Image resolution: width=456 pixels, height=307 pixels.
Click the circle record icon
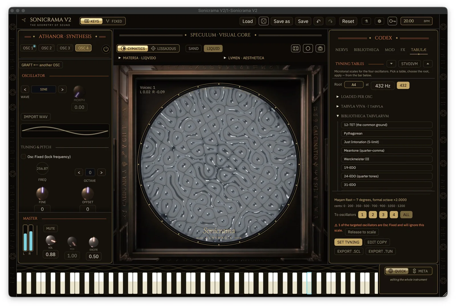[x=308, y=48]
